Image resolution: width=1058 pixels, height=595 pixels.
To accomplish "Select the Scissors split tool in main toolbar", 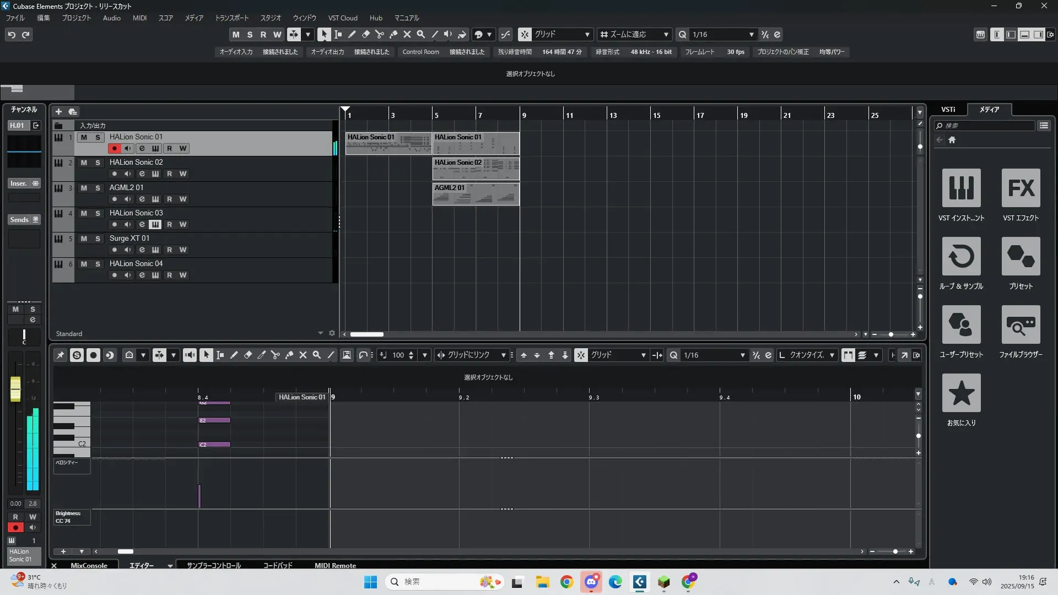I will pos(380,34).
